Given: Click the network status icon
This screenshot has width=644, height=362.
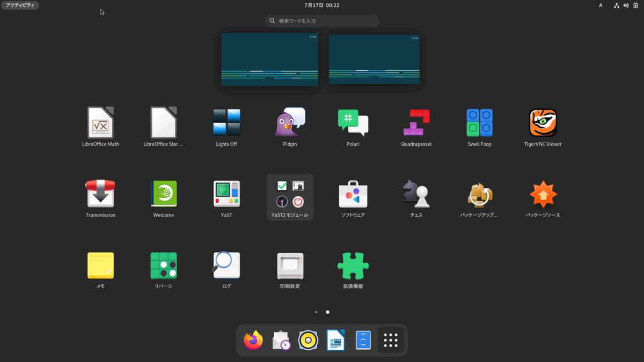Looking at the screenshot, I should (617, 5).
